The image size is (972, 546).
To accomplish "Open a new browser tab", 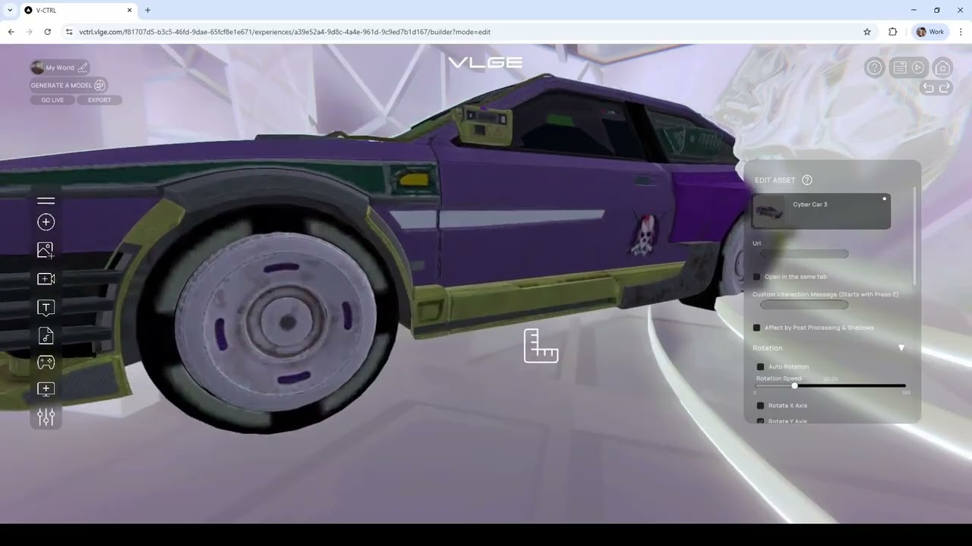I will pos(147,10).
